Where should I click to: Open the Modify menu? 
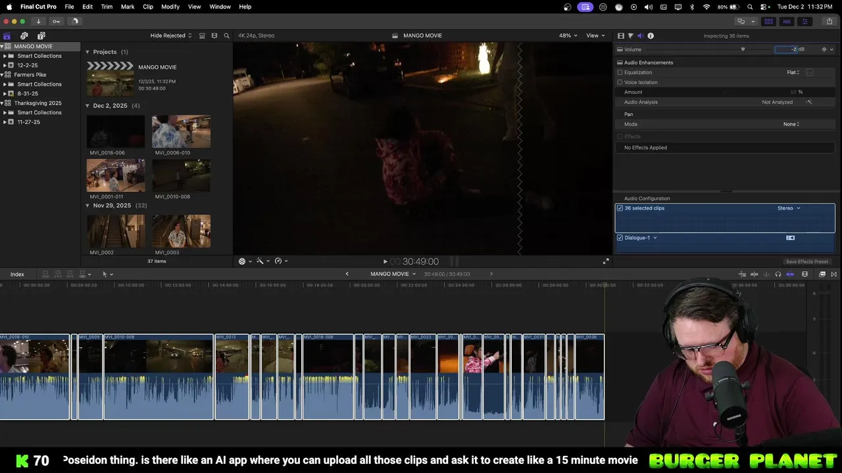click(x=170, y=7)
